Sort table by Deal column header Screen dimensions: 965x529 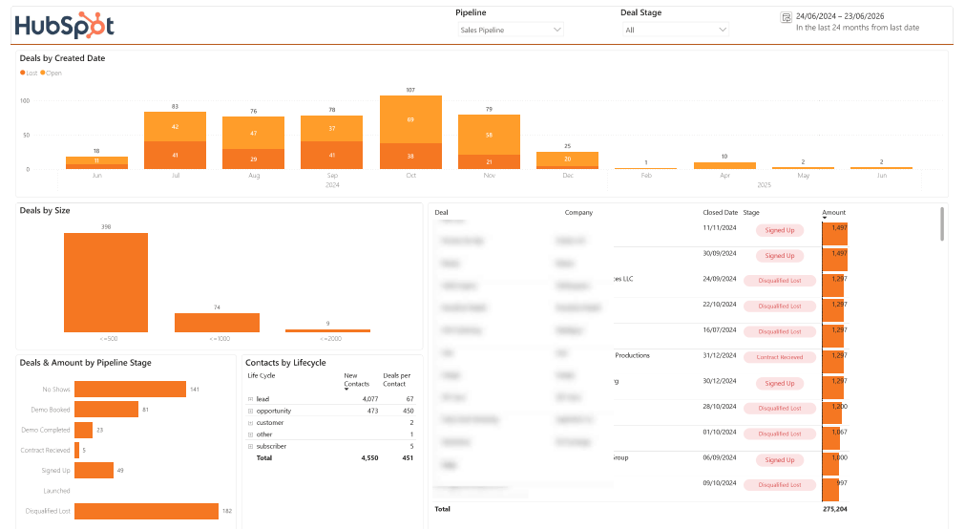click(x=441, y=213)
